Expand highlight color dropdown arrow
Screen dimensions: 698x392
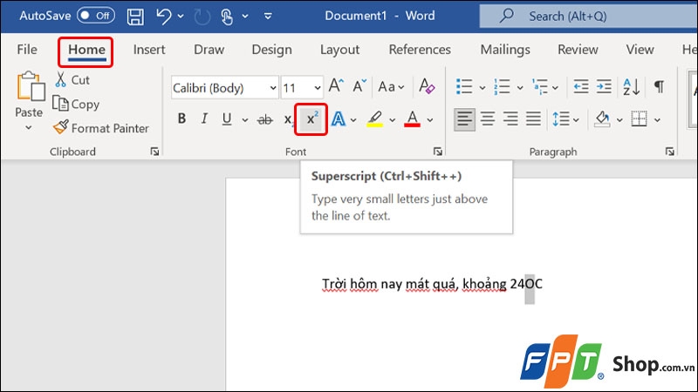392,120
